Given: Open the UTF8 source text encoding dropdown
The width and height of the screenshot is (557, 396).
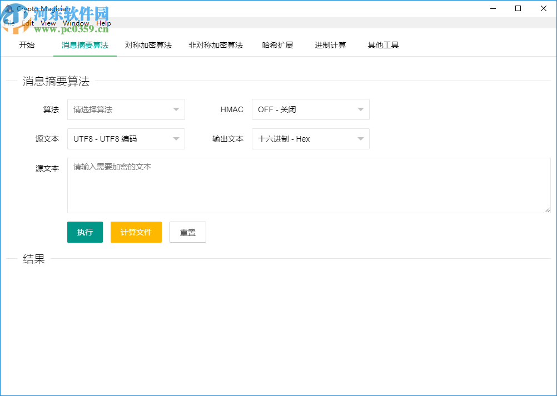Looking at the screenshot, I should (x=126, y=139).
